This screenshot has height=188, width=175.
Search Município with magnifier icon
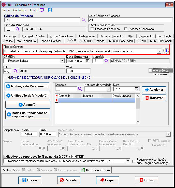(x=106, y=61)
